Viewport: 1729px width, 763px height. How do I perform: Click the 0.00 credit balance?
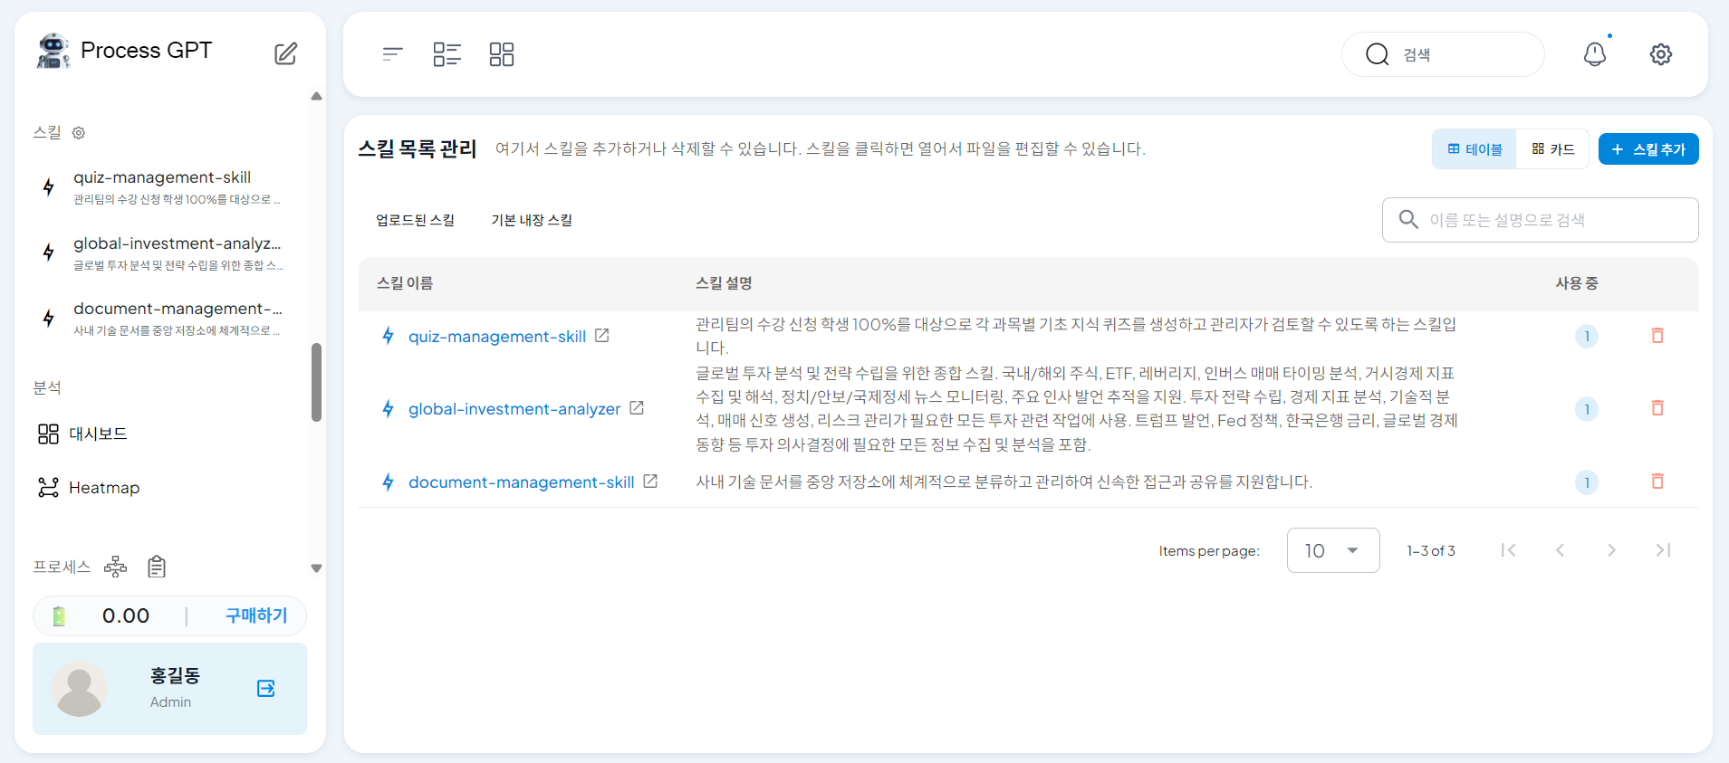pyautogui.click(x=126, y=615)
